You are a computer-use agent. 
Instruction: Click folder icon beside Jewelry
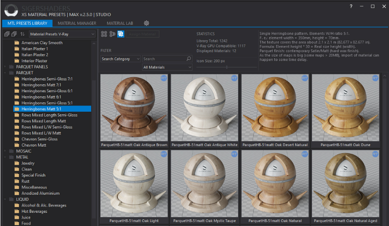[17, 163]
